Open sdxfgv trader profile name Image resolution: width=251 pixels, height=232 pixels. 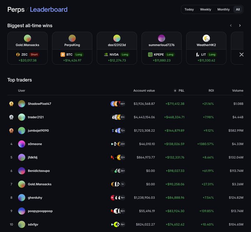coord(33,225)
